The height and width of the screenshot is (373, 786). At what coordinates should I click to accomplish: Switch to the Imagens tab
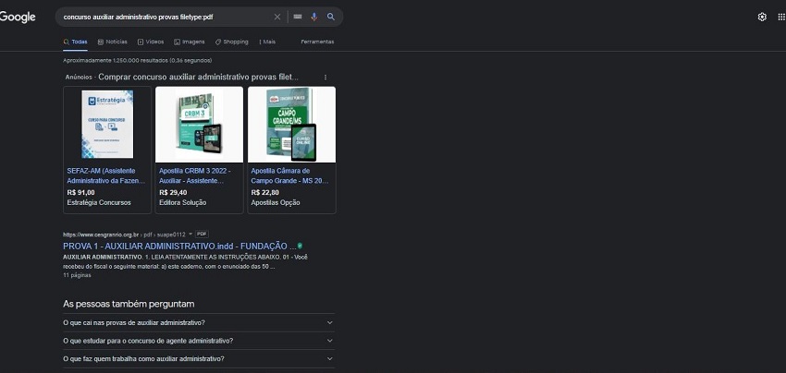click(189, 42)
